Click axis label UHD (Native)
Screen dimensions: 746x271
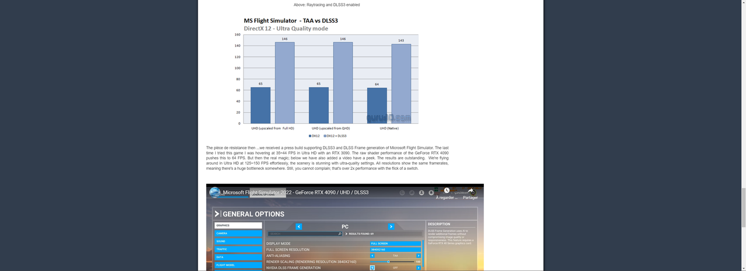click(x=389, y=128)
